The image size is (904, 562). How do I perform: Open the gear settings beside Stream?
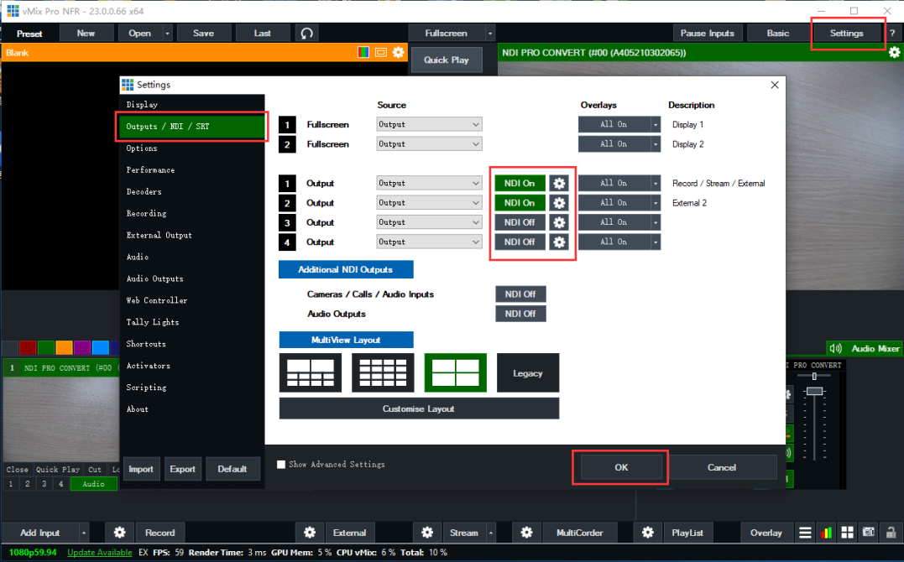click(427, 533)
